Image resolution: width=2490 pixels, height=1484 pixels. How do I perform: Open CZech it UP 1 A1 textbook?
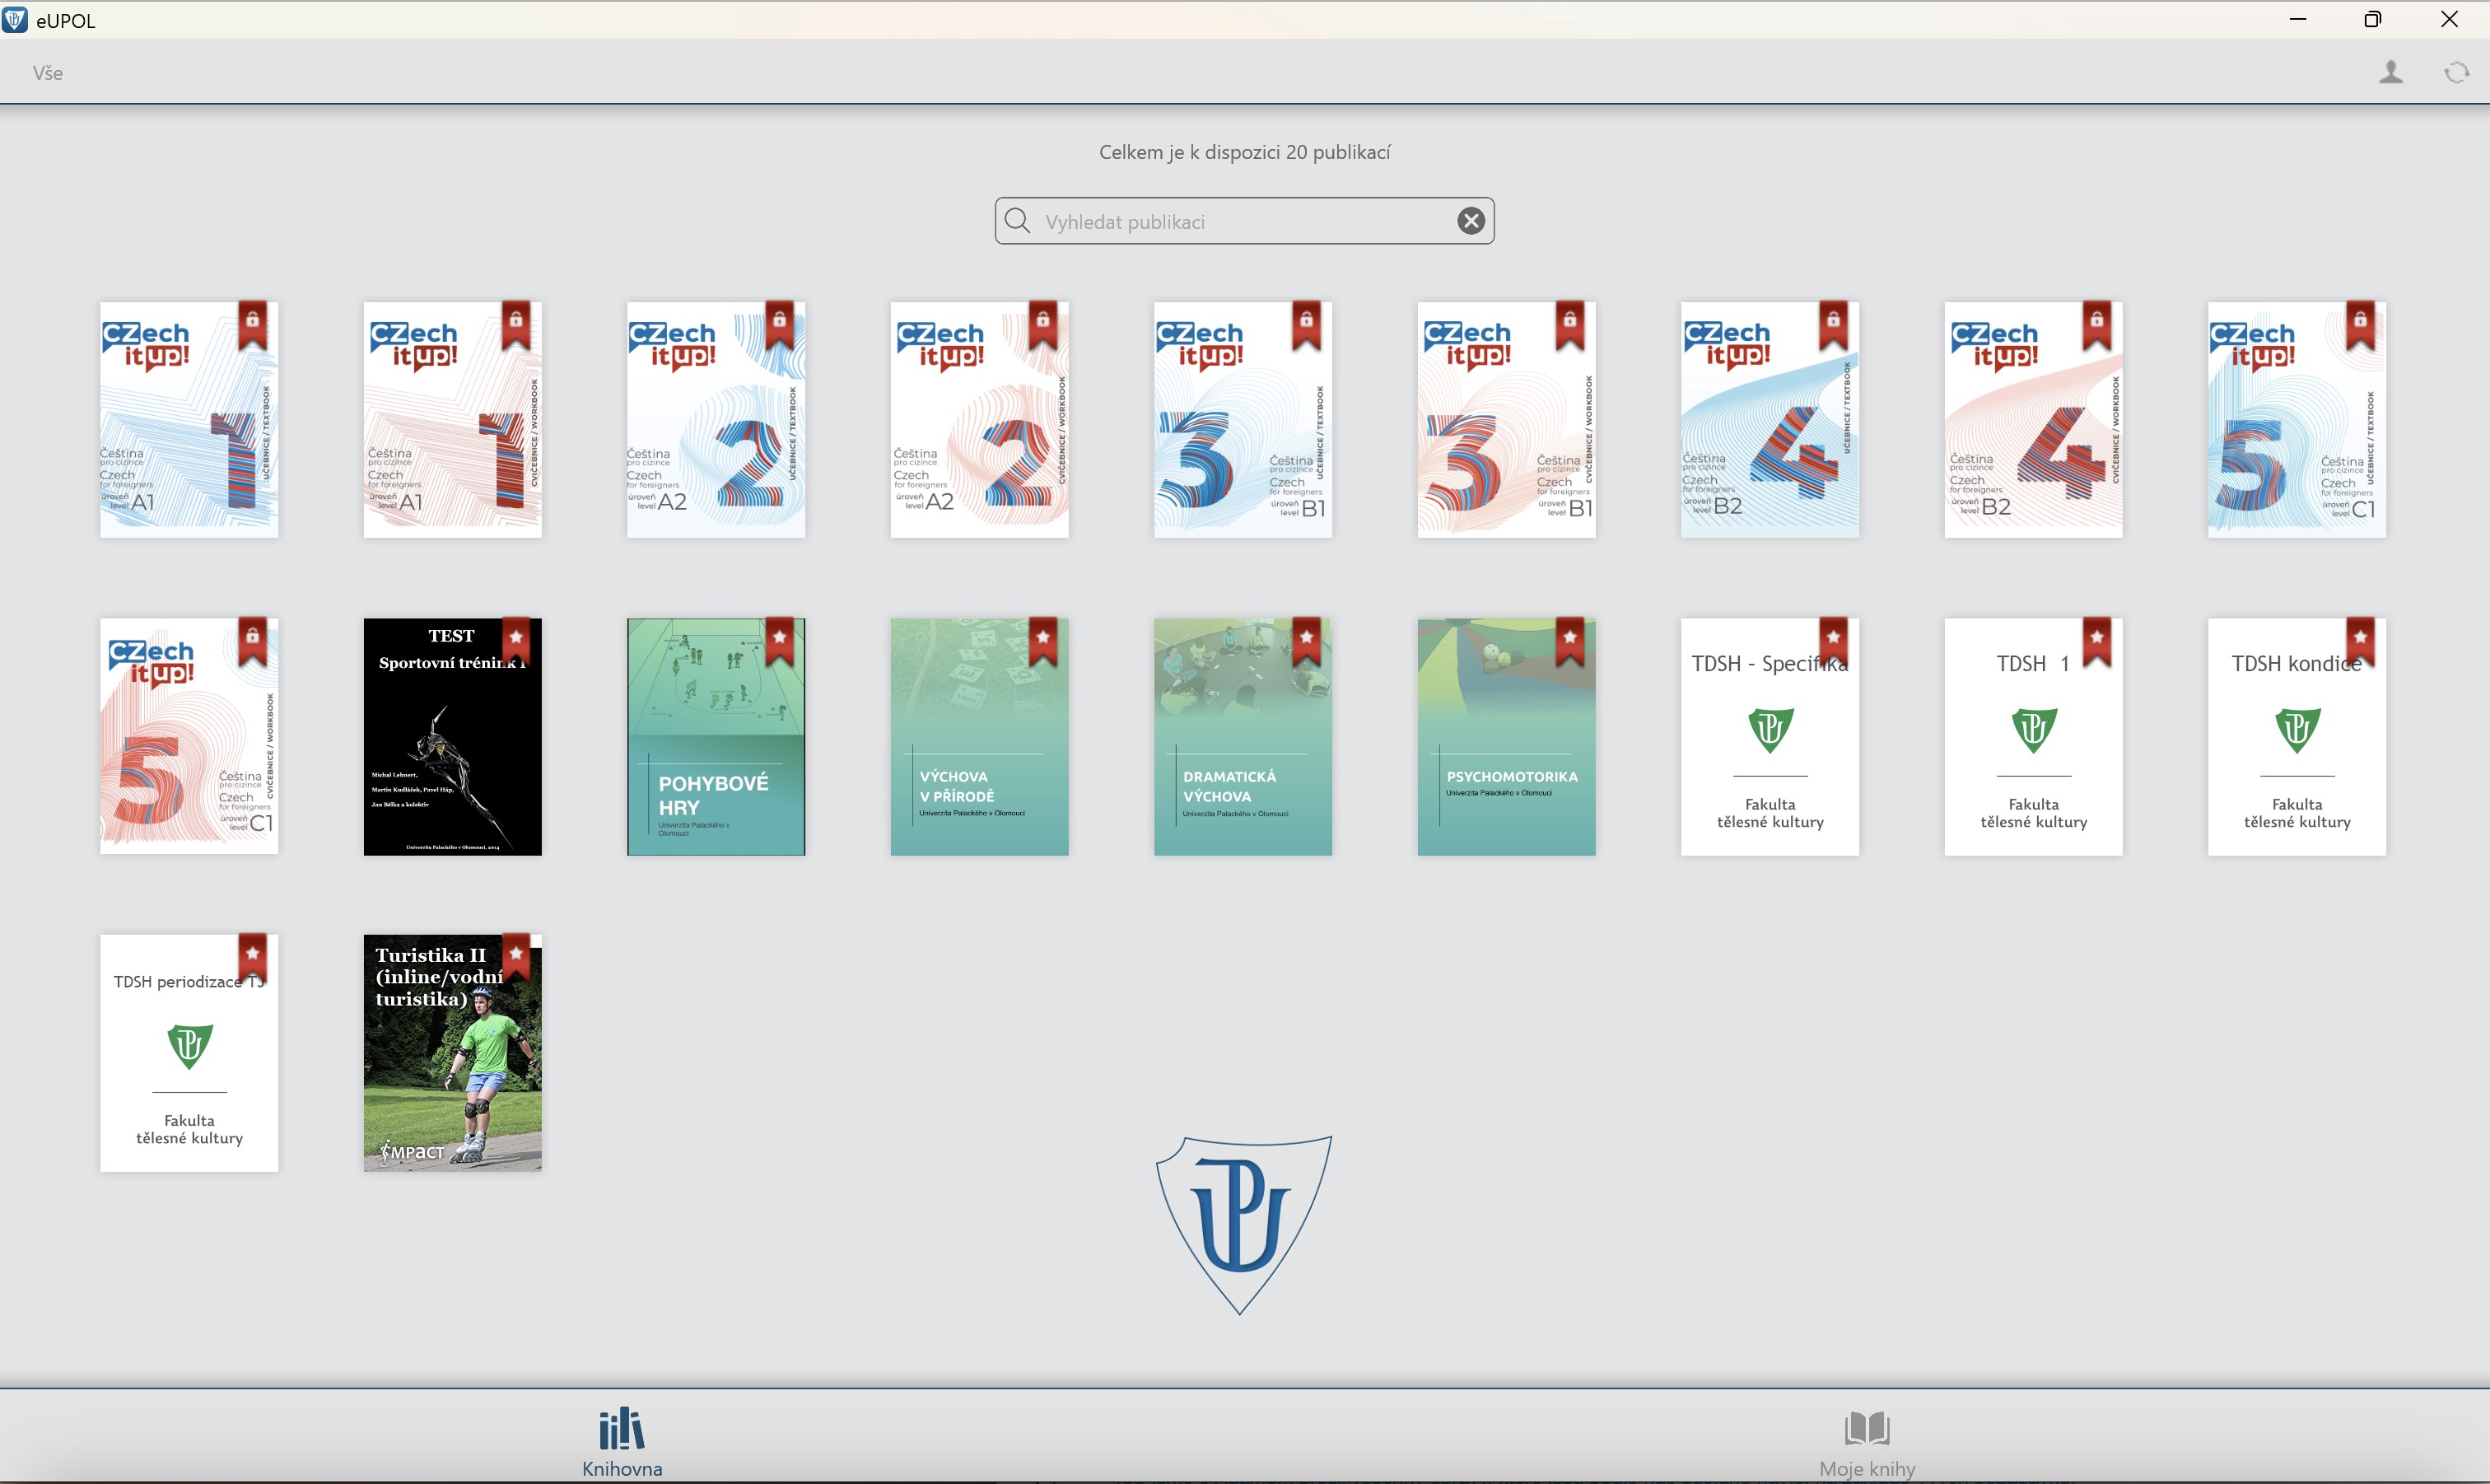(x=189, y=420)
